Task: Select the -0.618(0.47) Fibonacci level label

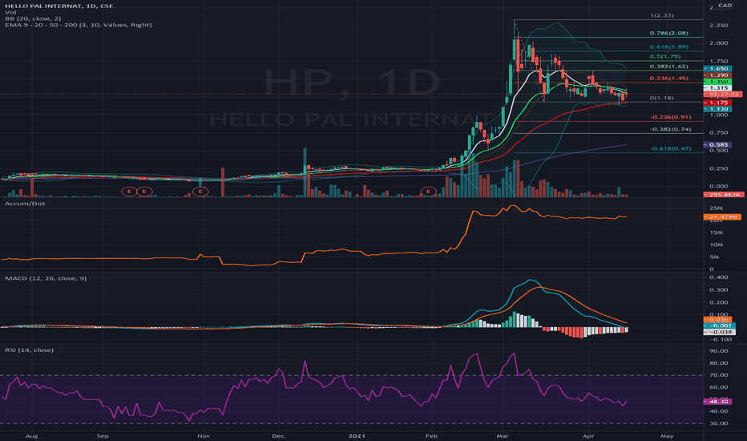Action: (670, 148)
